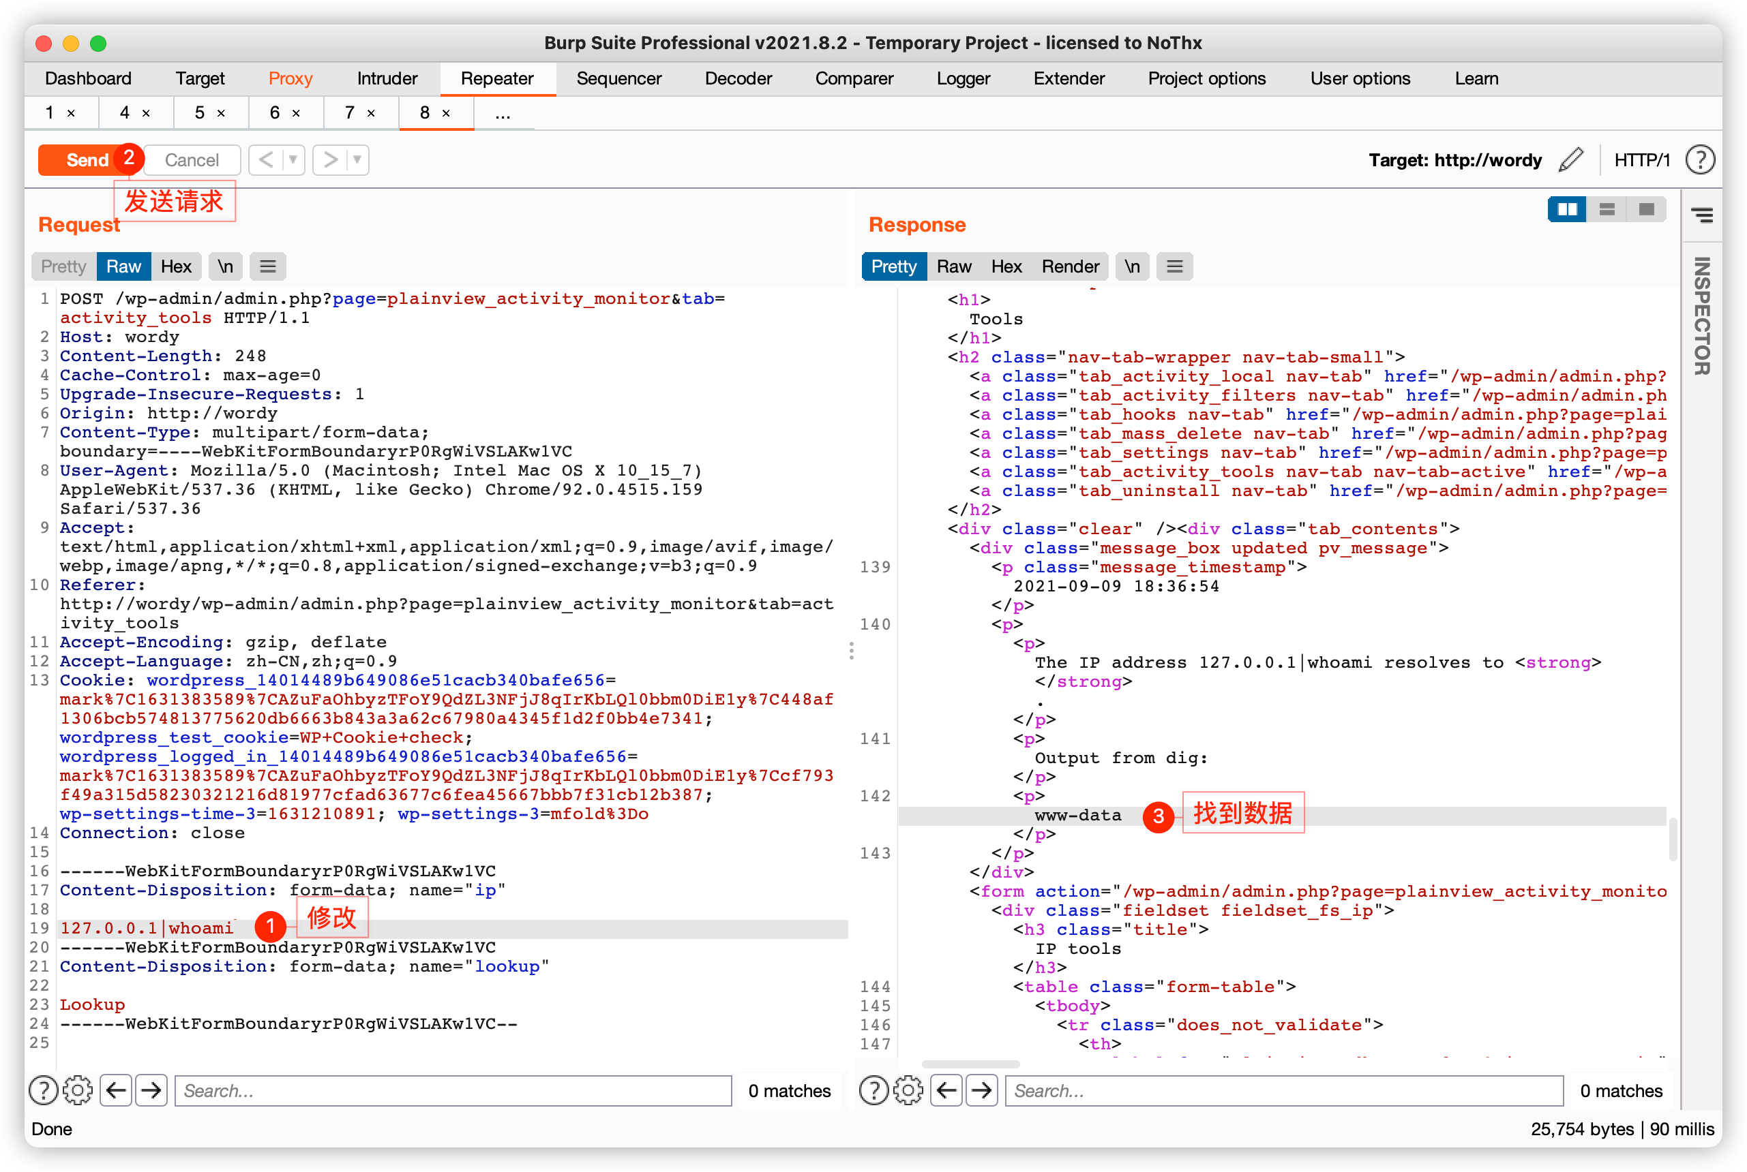The image size is (1747, 1172).
Task: Go to previous match in request search
Action: click(x=116, y=1090)
